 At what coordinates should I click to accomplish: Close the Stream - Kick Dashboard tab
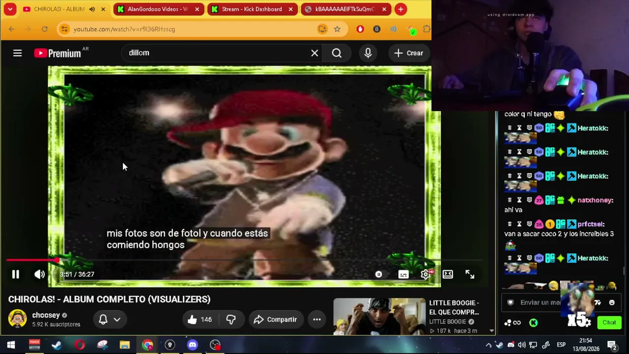pos(290,9)
